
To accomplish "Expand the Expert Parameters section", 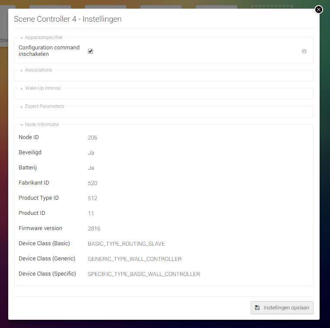I will (42, 106).
